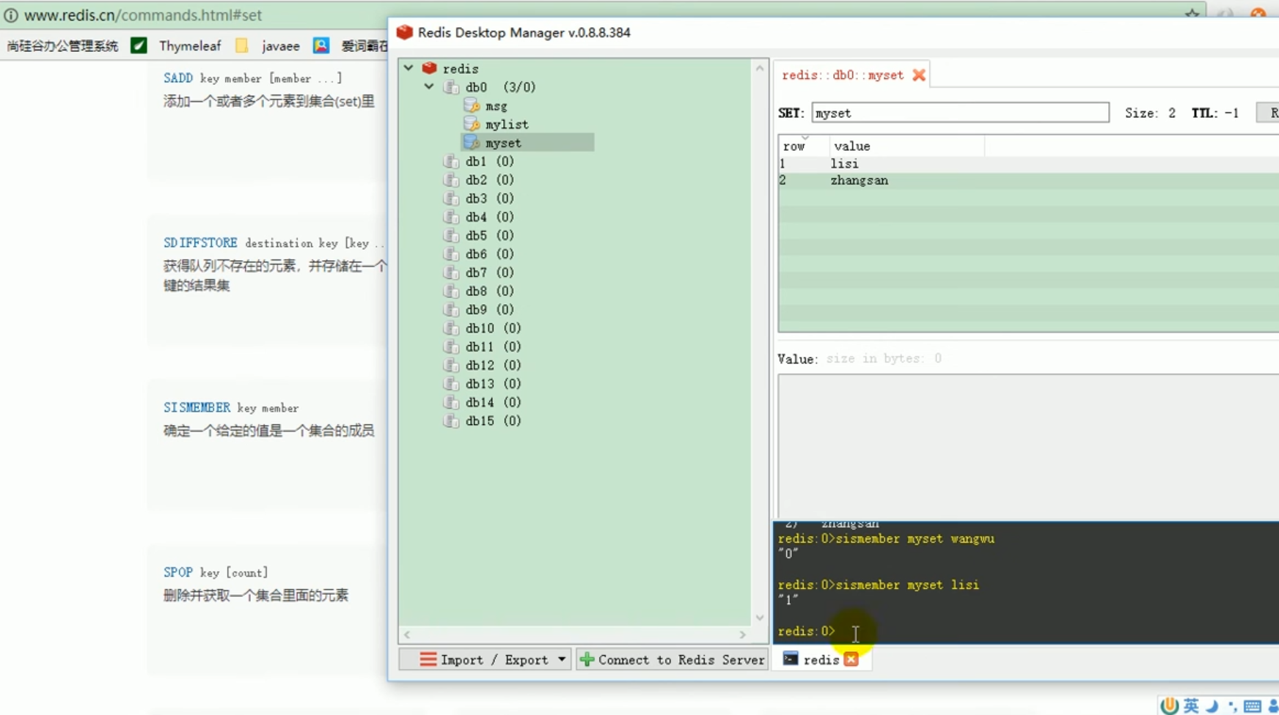Select the msg key under db0
The width and height of the screenshot is (1279, 715).
495,105
